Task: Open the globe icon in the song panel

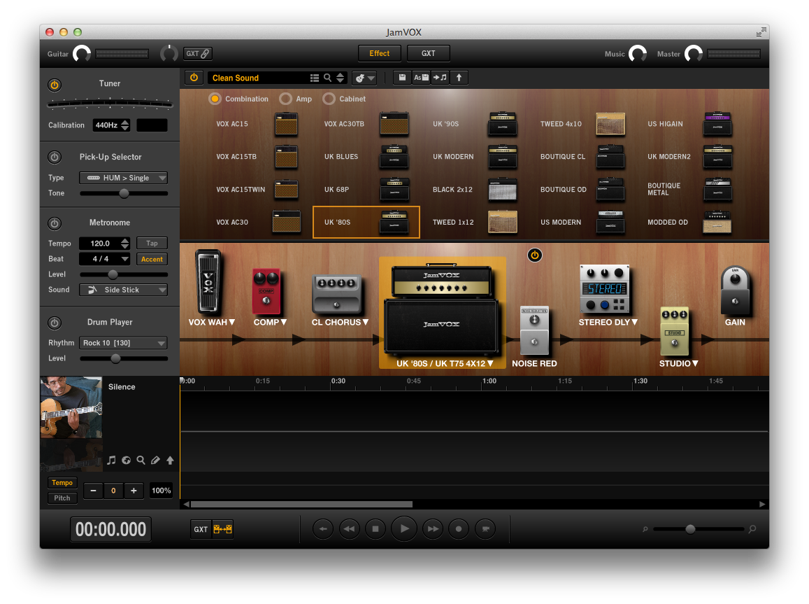Action: coord(127,460)
